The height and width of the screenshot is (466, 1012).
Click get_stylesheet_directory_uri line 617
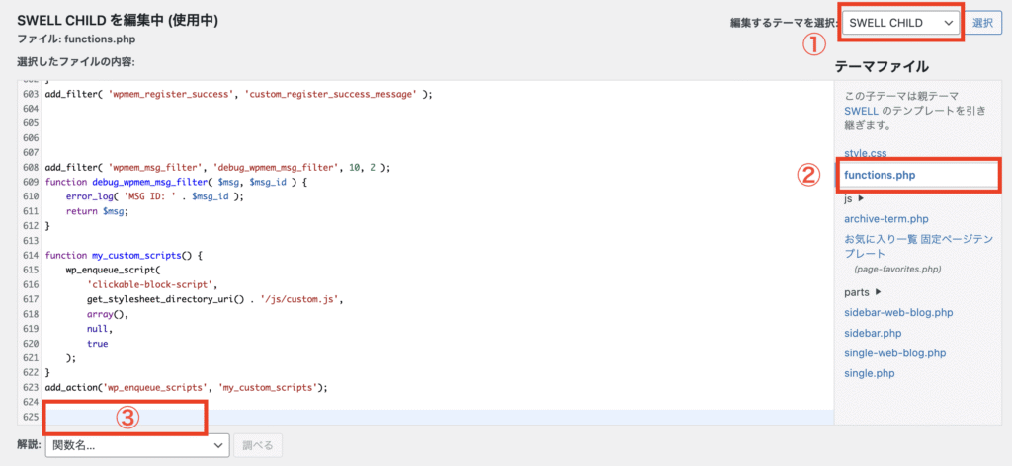[214, 300]
